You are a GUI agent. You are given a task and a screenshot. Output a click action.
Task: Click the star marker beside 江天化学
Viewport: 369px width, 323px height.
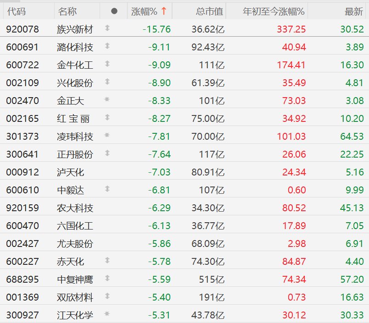tap(107, 314)
